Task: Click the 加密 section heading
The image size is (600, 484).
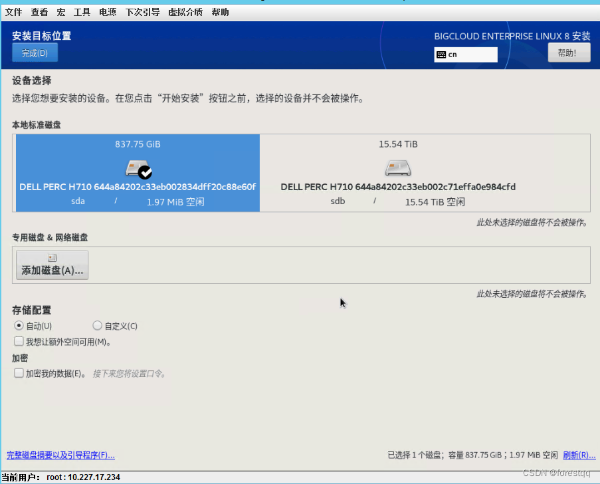Action: [20, 358]
